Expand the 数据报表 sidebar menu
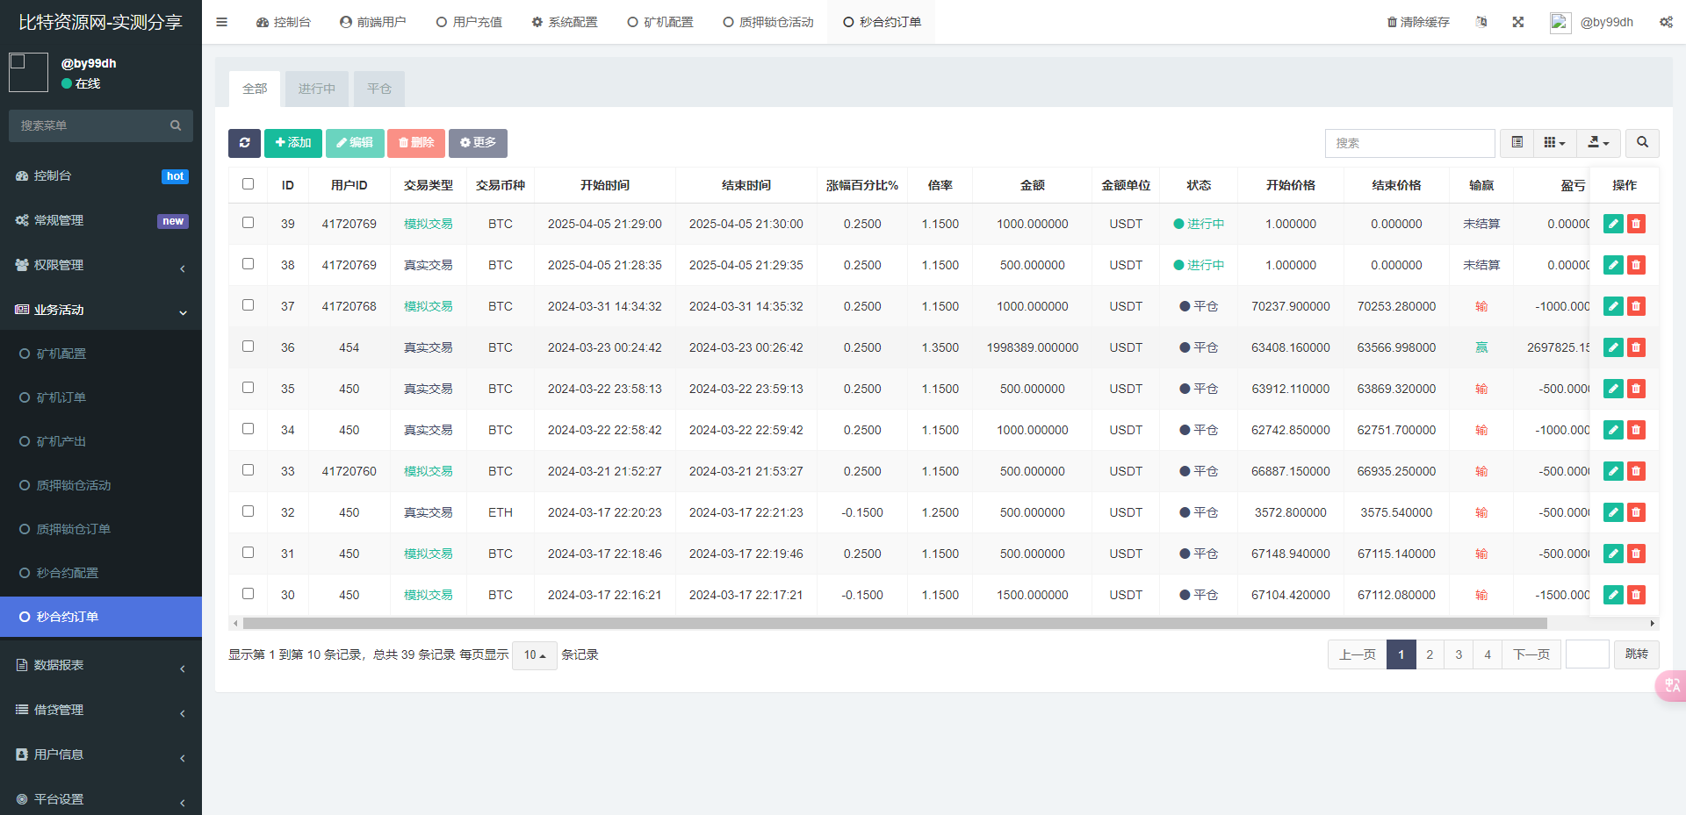Image resolution: width=1686 pixels, height=815 pixels. 101,665
